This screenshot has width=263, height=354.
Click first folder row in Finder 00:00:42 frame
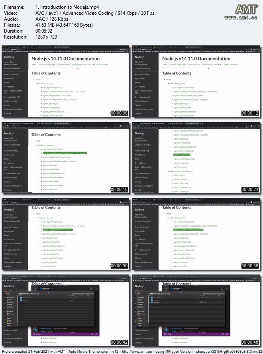tap(56, 298)
